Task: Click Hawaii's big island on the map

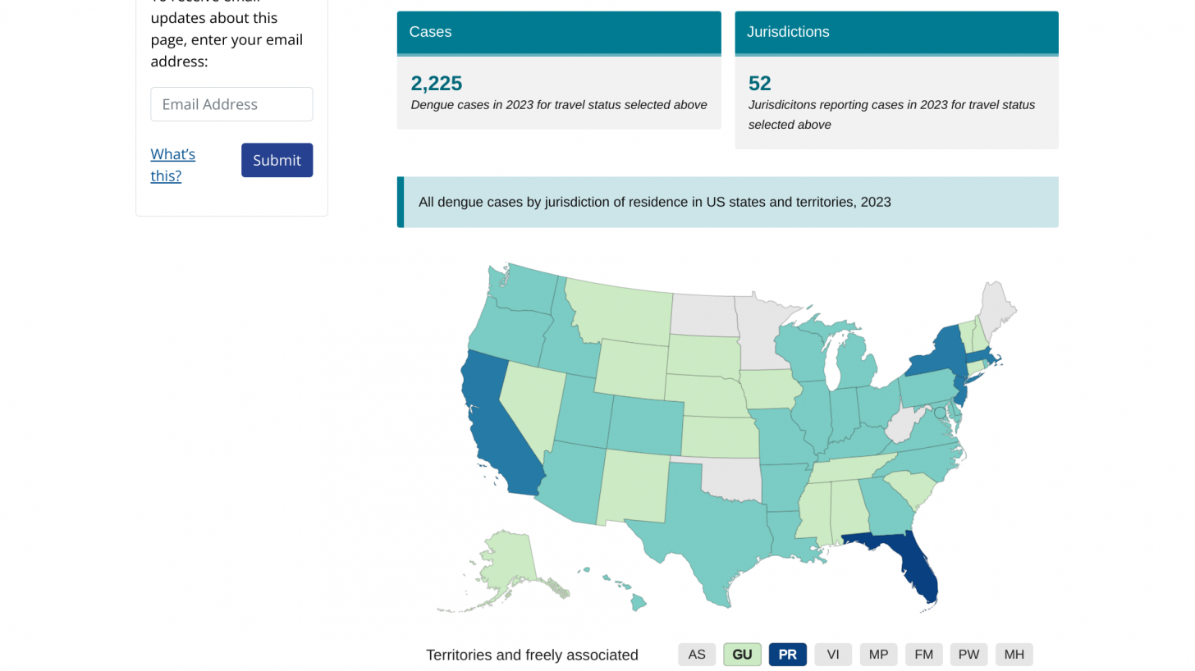Action: (x=638, y=603)
